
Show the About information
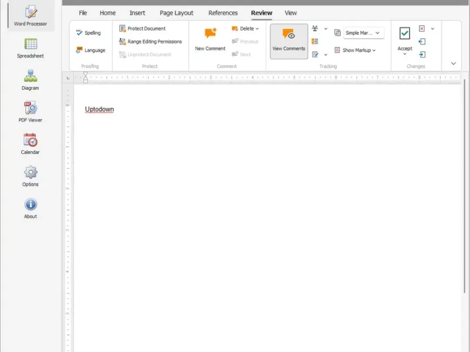[31, 208]
